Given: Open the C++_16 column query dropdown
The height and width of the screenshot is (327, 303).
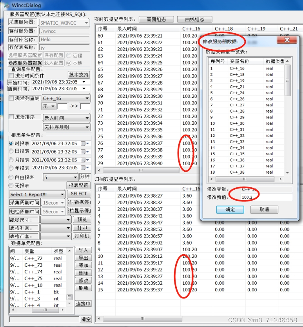Looking at the screenshot, I should [87, 98].
